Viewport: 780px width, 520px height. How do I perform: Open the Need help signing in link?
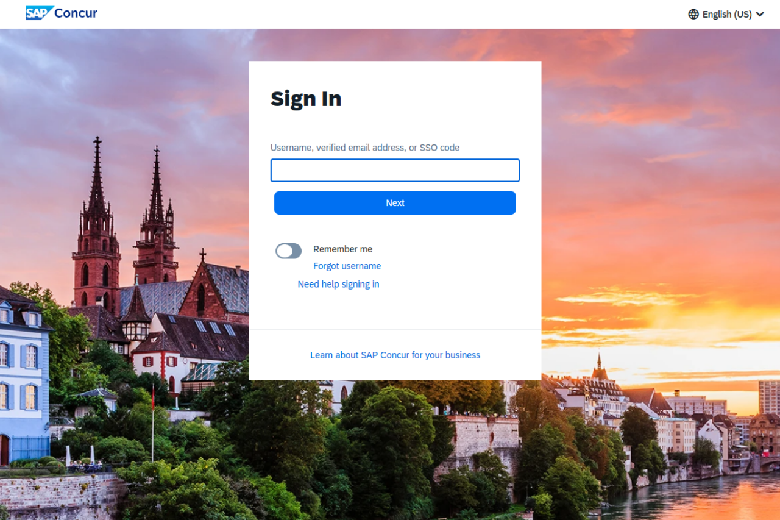click(x=338, y=284)
